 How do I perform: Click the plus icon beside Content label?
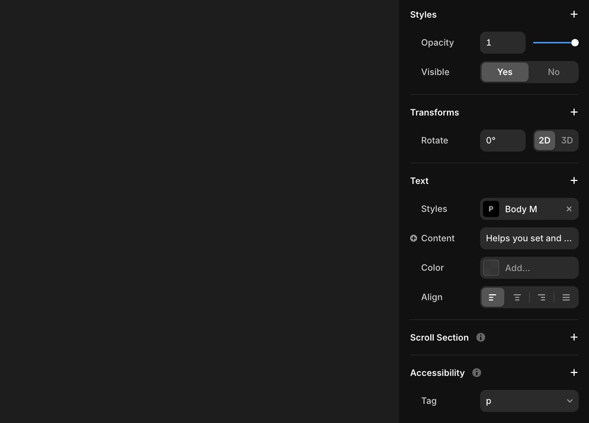click(412, 238)
